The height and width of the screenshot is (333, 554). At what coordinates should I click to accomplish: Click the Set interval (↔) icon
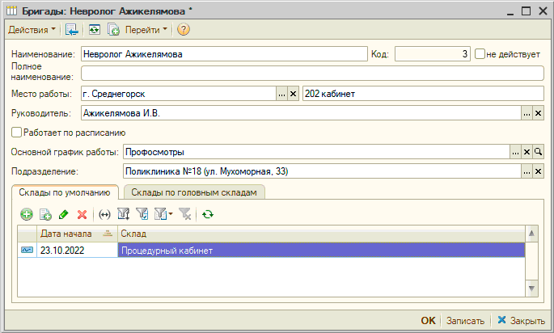104,214
